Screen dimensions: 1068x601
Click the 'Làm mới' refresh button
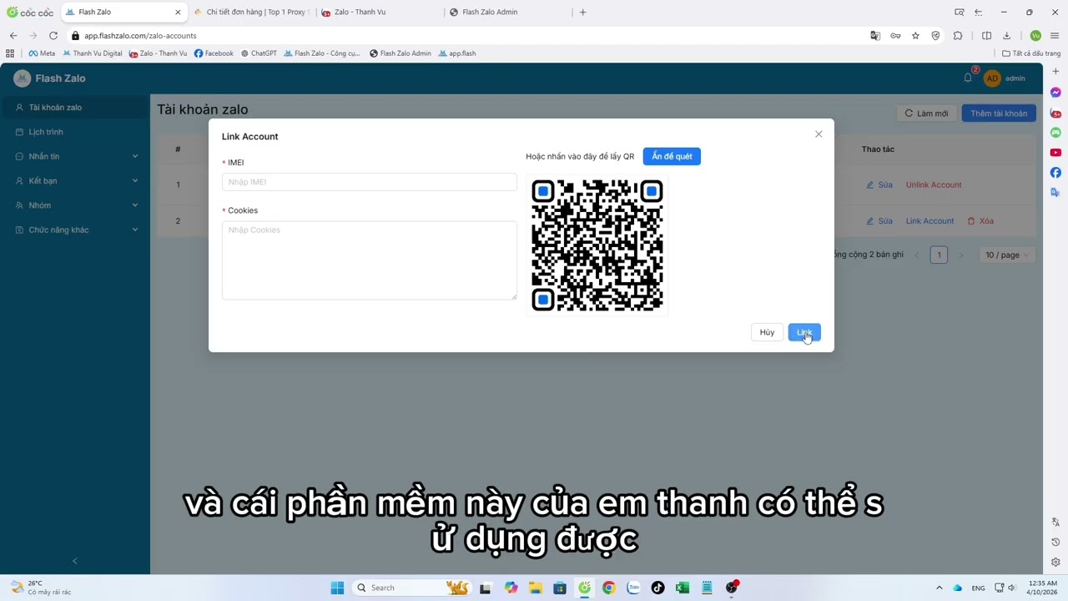[x=926, y=114]
